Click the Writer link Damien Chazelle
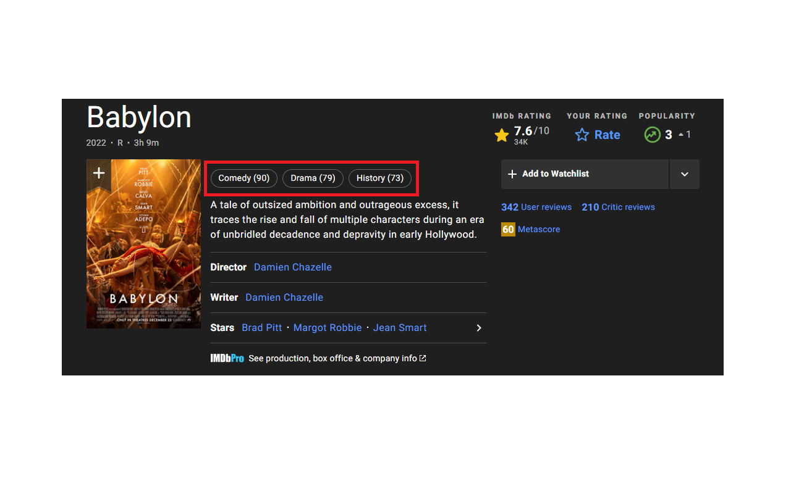Screen dimensions: 791x494 click(284, 298)
